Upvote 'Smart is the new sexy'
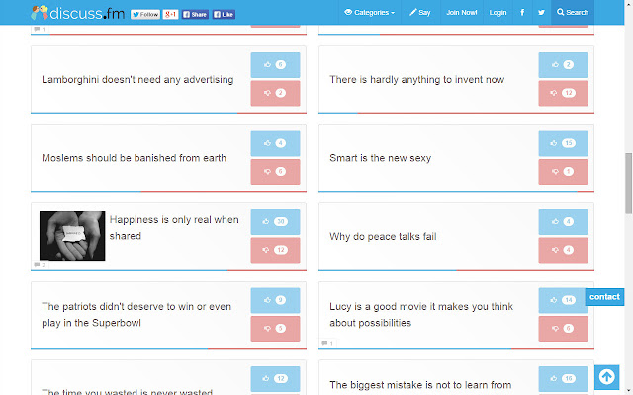This screenshot has width=633, height=395. (x=563, y=143)
